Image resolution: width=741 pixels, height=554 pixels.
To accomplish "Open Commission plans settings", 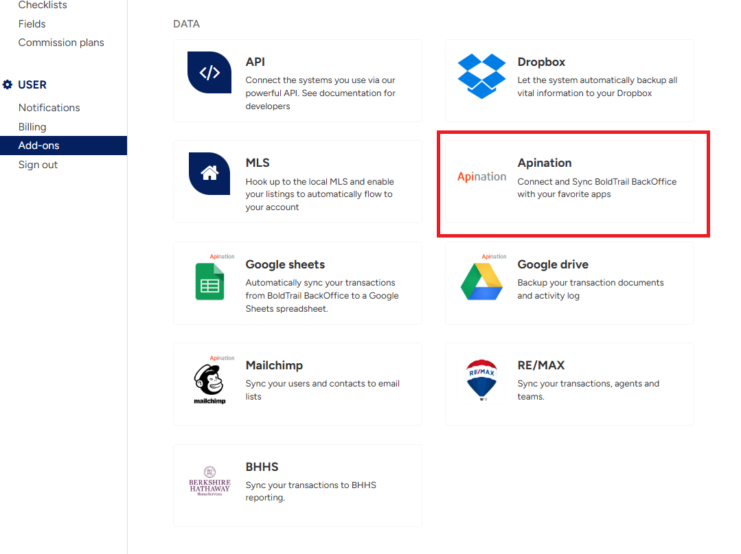I will pos(61,43).
